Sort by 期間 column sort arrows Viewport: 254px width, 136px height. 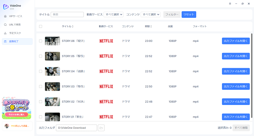point(151,26)
